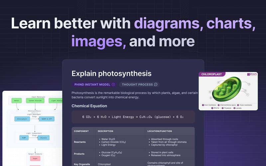Click 'Water (H₂O)' in Reactants row
The height and width of the screenshot is (166, 266).
(108, 139)
